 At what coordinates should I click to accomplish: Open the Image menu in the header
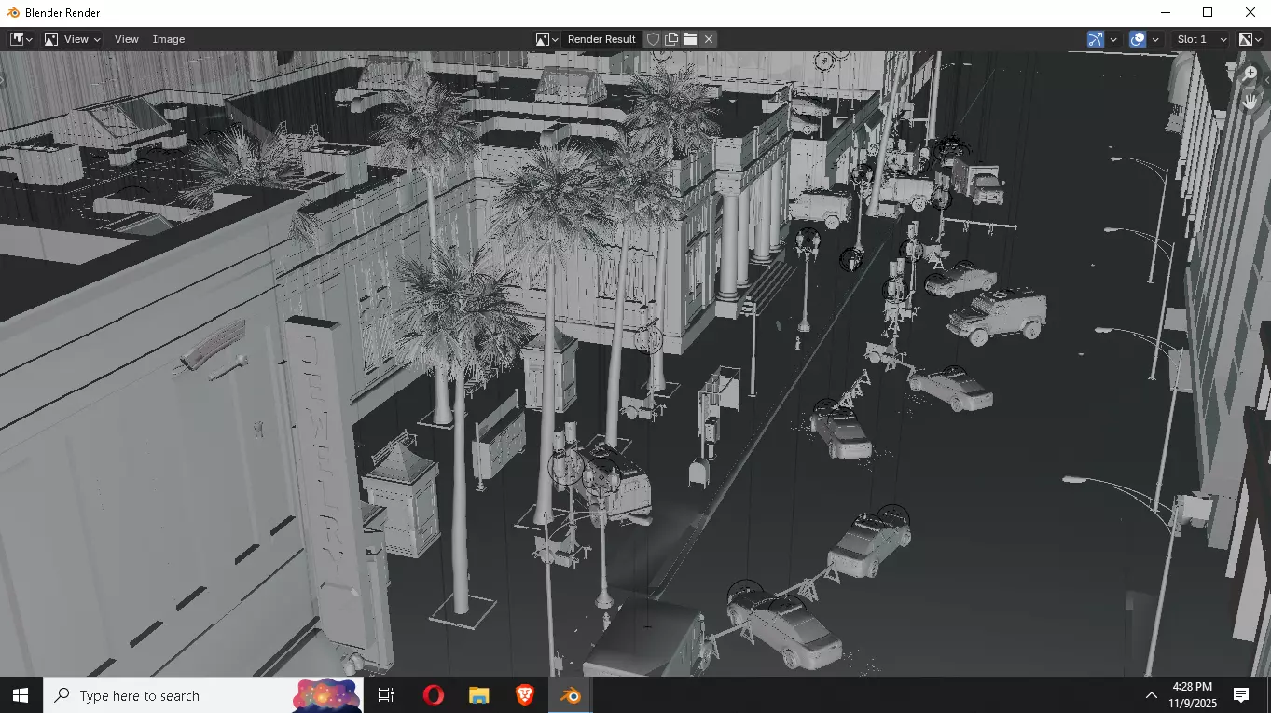coord(168,39)
